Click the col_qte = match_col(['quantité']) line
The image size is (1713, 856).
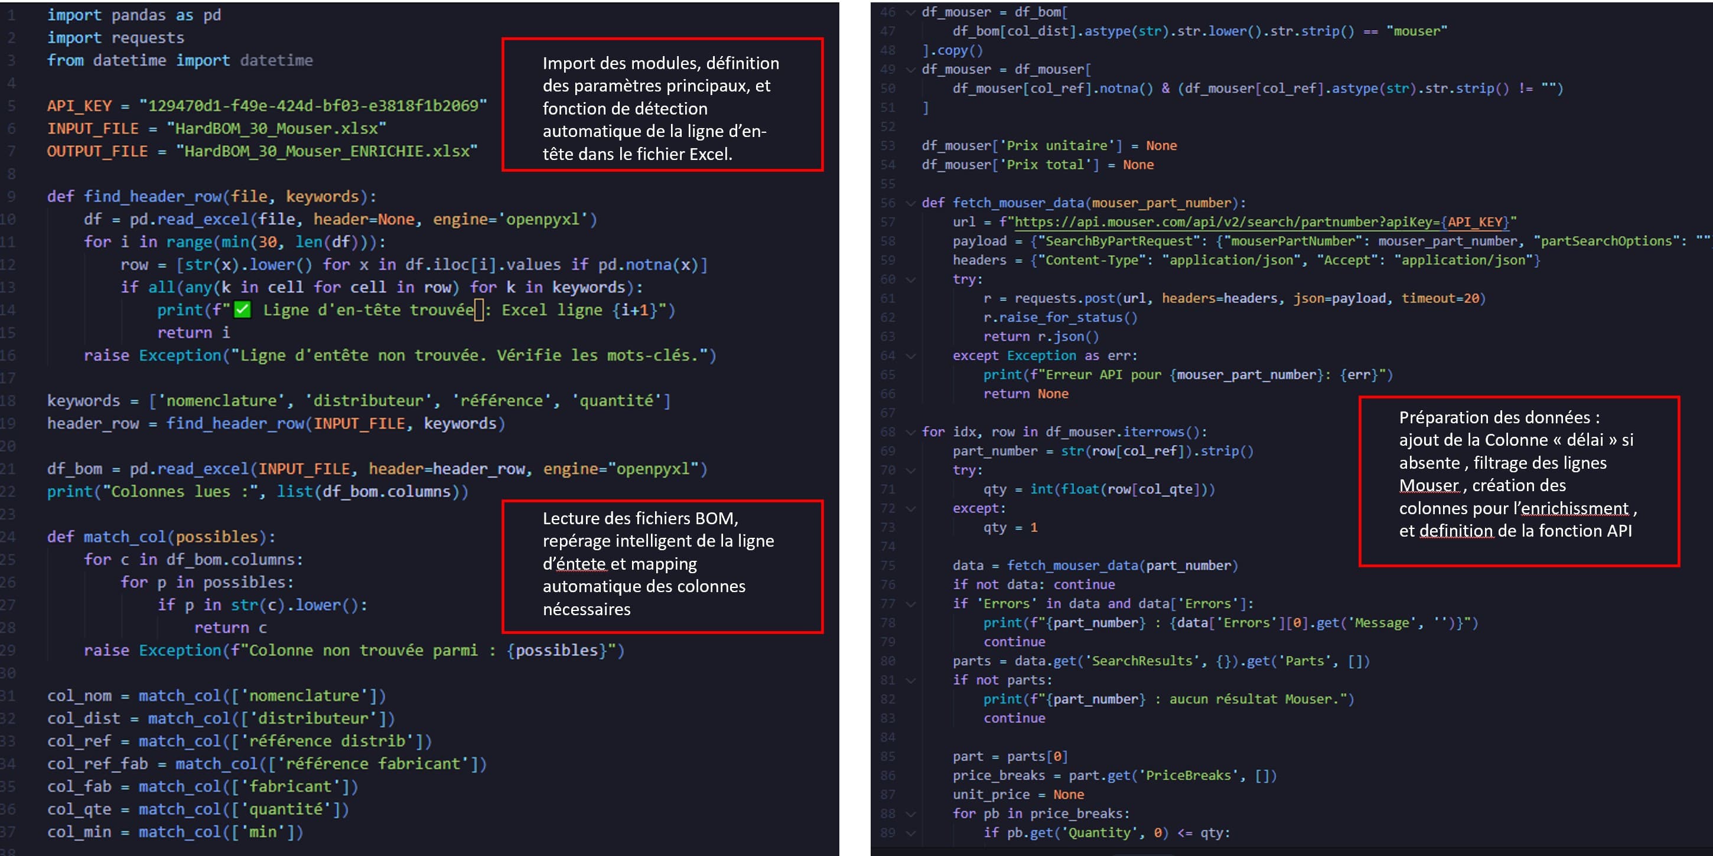[x=197, y=809]
